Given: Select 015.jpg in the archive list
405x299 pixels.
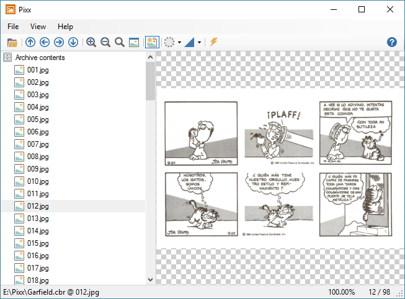Looking at the screenshot, I should click(x=38, y=243).
